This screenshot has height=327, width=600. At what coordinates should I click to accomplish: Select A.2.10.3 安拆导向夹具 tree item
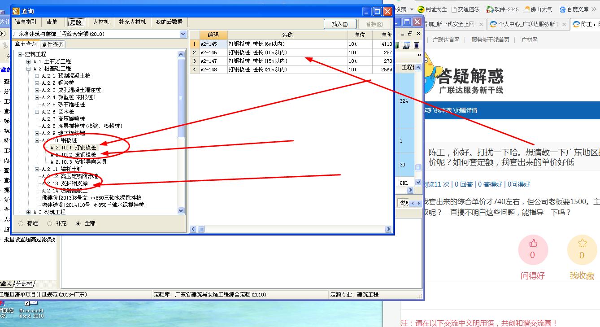pos(78,162)
